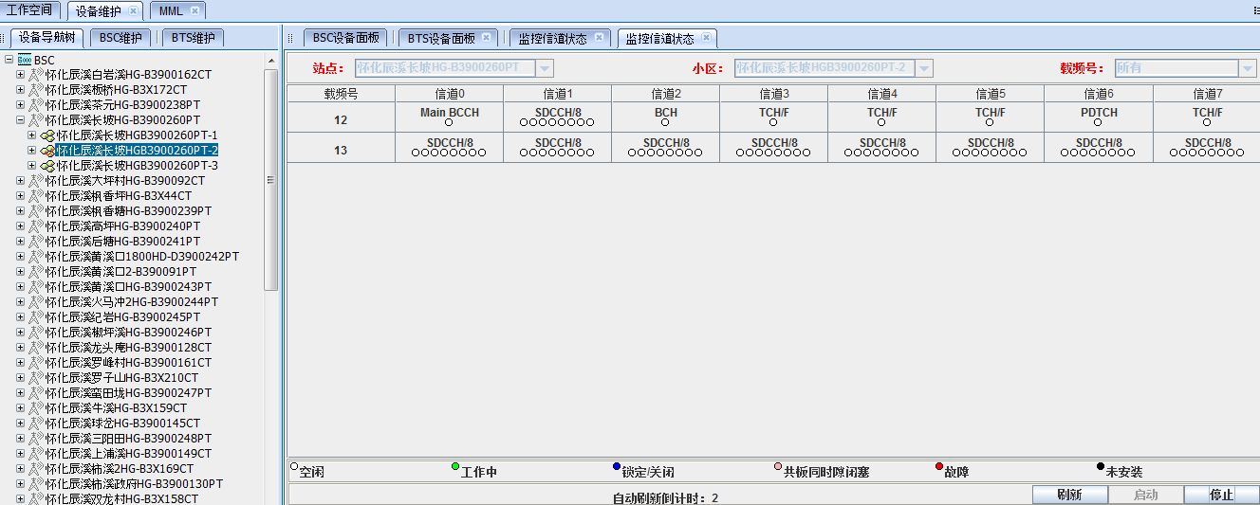The width and height of the screenshot is (1260, 505).
Task: Expand 怀化辰溪长坡HGB3900260PT-3 cell node
Action: click(x=31, y=166)
